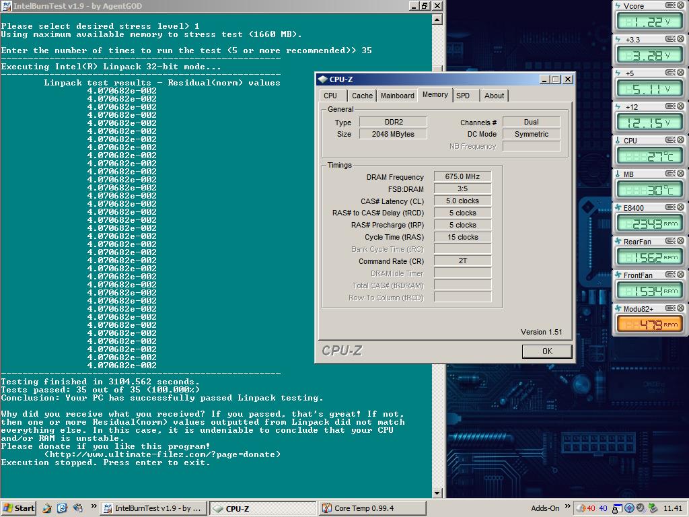
Task: Expand hidden quick launch items chevron
Action: click(94, 506)
